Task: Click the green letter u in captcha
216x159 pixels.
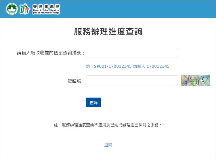Action: [198, 82]
